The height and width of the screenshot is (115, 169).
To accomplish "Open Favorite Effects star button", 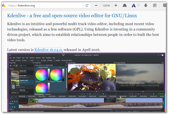I will click(67, 60).
